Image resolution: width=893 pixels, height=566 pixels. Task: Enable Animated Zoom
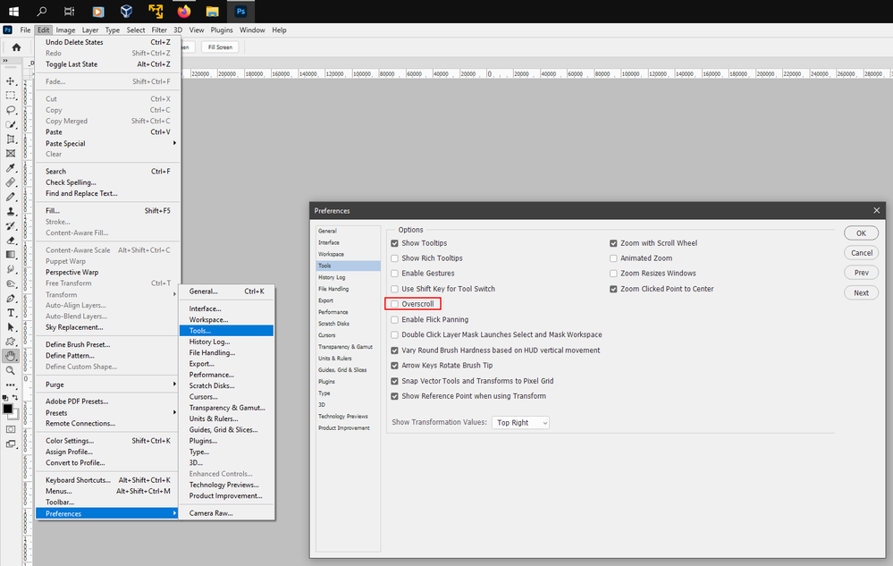[613, 258]
